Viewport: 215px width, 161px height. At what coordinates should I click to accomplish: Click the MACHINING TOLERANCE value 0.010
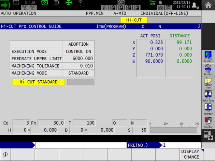(78, 66)
